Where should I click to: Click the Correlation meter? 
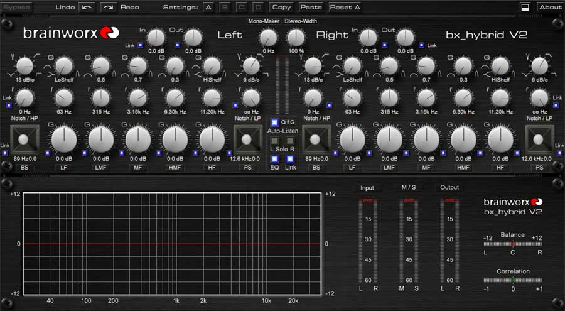point(513,280)
